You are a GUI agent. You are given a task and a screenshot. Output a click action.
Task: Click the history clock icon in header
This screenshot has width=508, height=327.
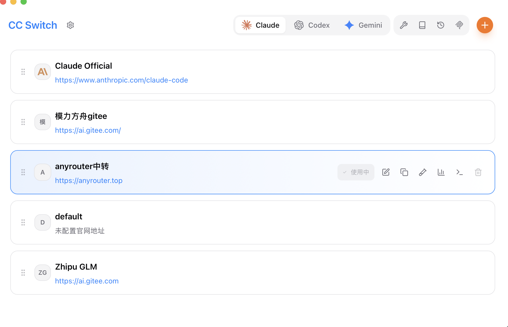pos(441,25)
